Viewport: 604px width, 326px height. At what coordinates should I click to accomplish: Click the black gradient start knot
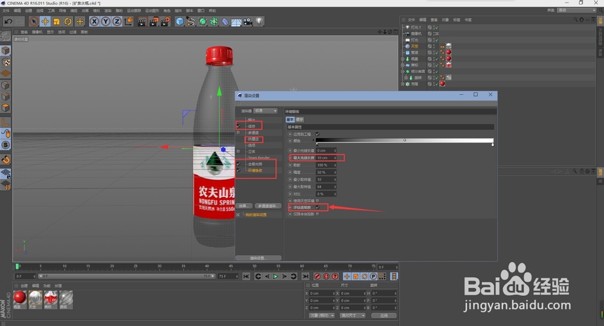(317, 144)
